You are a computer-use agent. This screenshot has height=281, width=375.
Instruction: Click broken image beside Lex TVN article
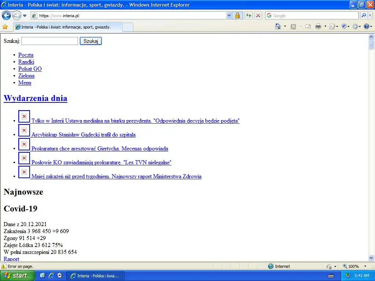click(24, 158)
